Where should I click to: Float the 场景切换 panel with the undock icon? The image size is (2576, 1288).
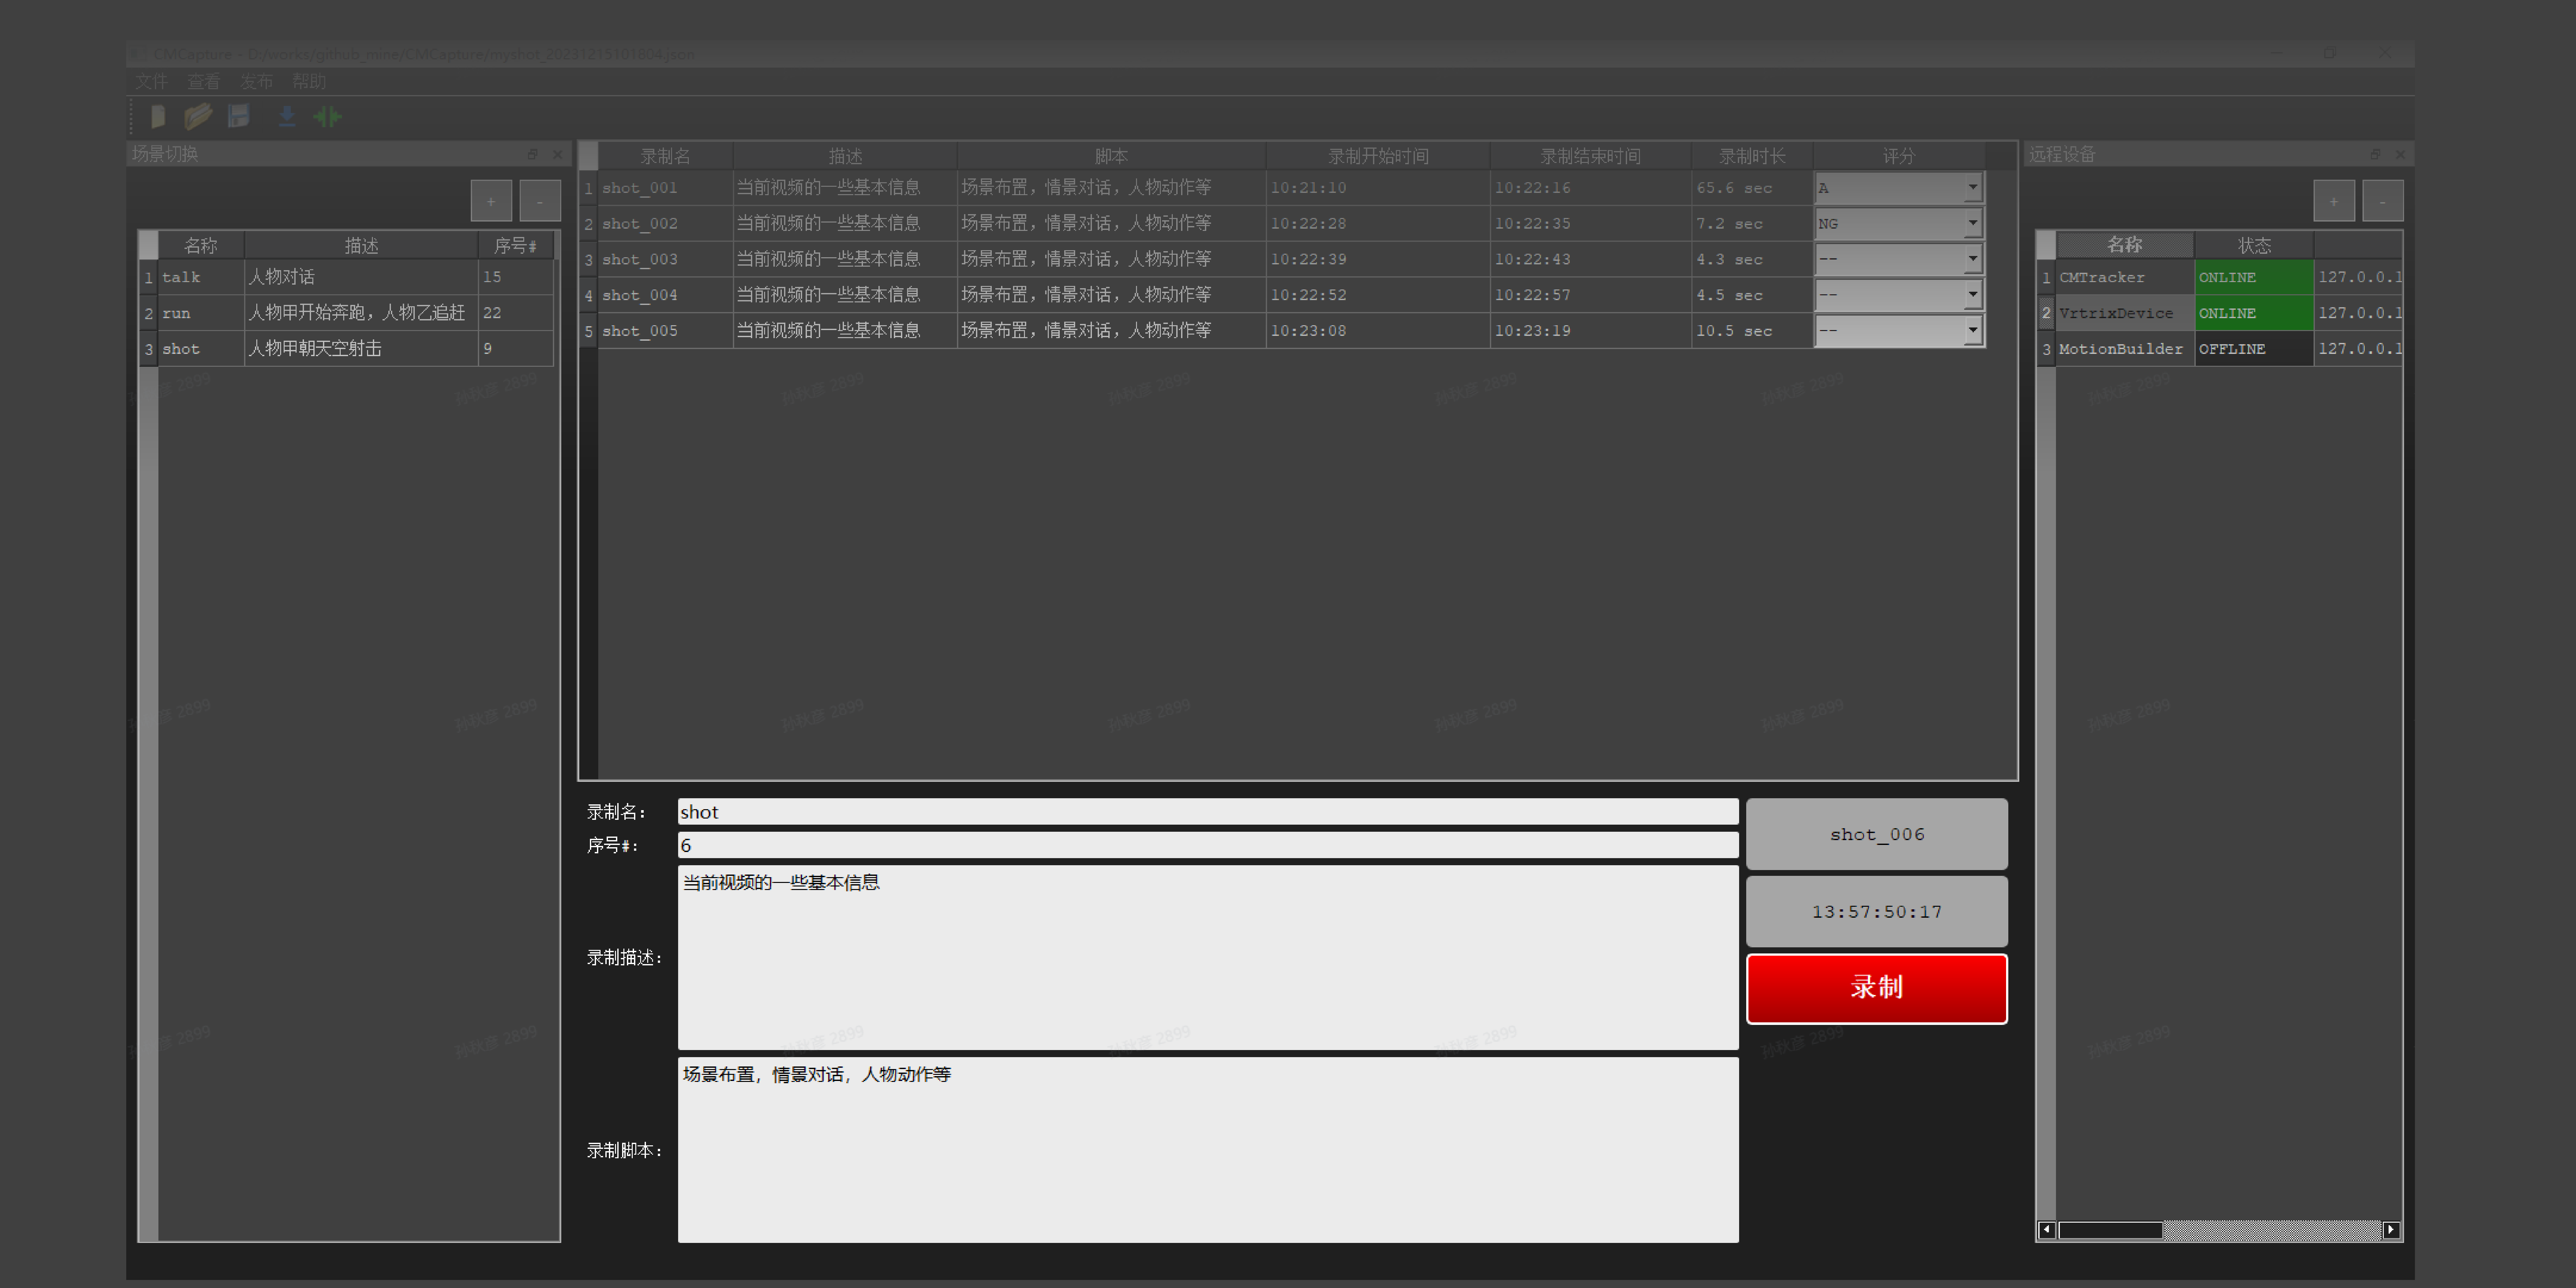[x=533, y=154]
